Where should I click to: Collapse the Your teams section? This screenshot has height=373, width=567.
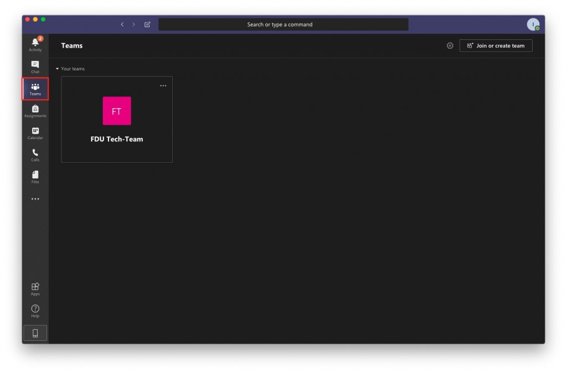tap(57, 69)
